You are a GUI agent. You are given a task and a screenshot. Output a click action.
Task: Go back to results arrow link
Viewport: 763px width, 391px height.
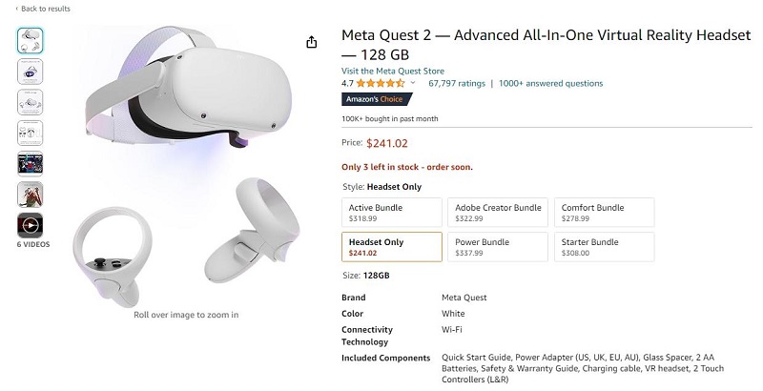coord(39,9)
